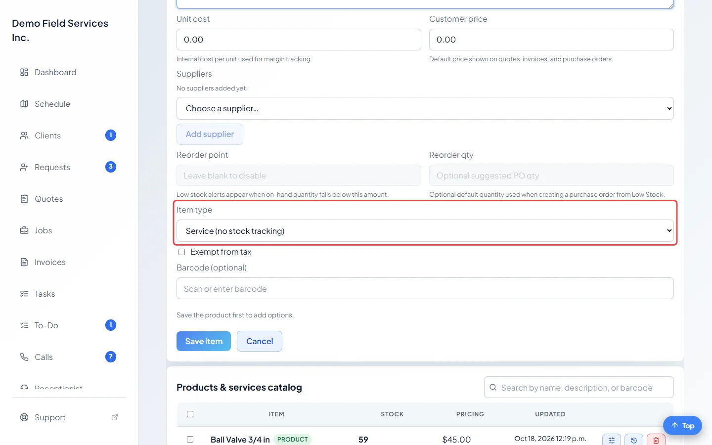The width and height of the screenshot is (712, 445).
Task: Click the Support external link icon
Action: 115,417
